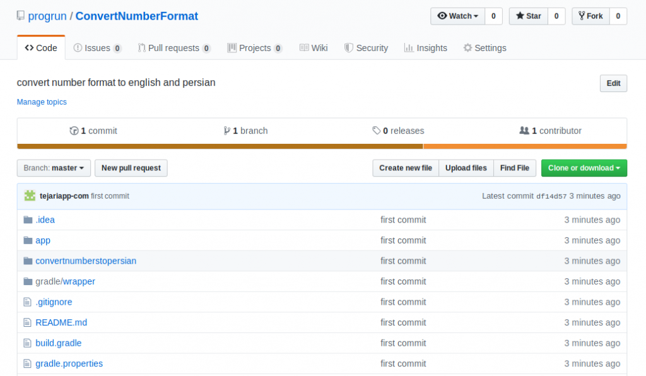Open the repository Settings tab
The image size is (646, 376).
[484, 48]
